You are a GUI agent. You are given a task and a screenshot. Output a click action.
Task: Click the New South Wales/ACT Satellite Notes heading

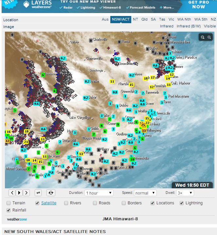pyautogui.click(x=55, y=232)
